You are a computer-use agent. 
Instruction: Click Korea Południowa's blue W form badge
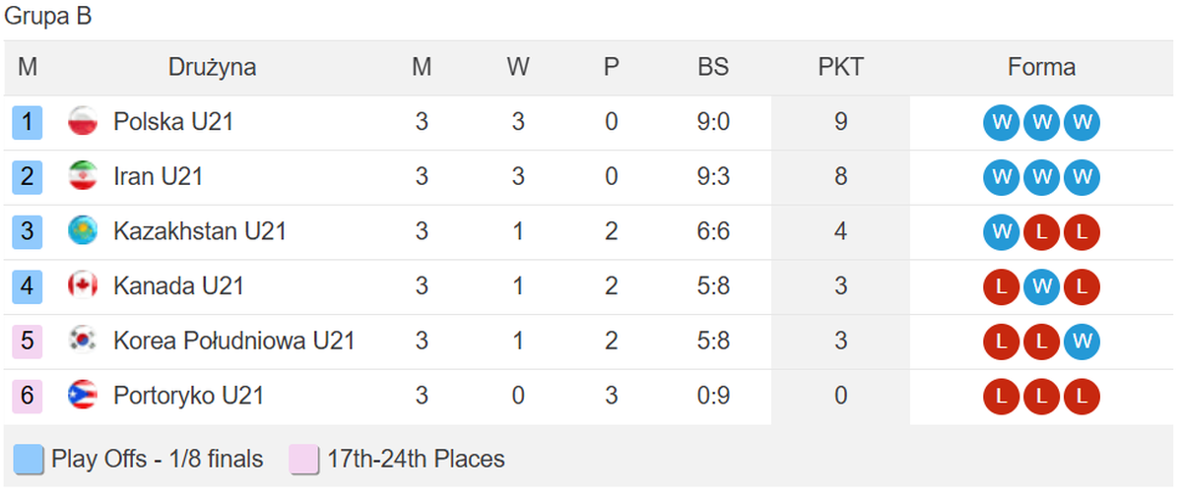[1081, 343]
